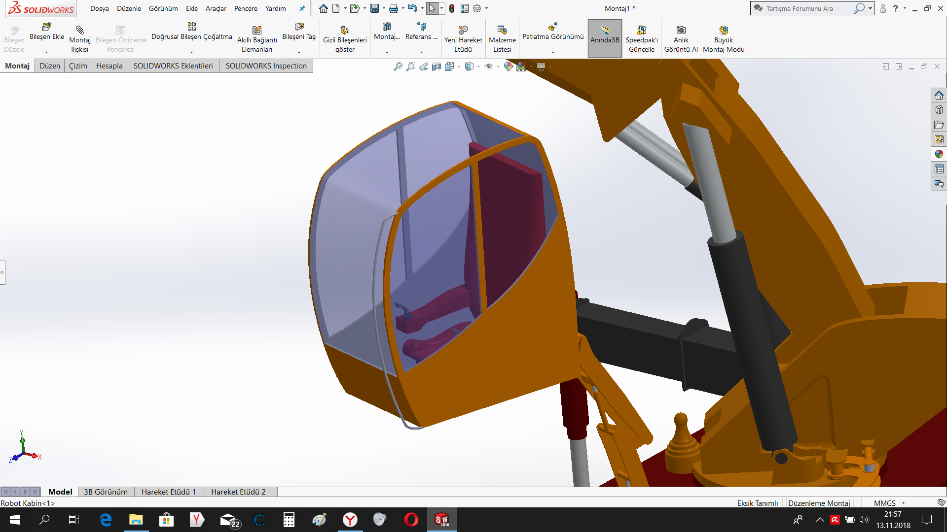Save the assembly with floppy disk icon
The width and height of the screenshot is (947, 532).
tap(374, 8)
